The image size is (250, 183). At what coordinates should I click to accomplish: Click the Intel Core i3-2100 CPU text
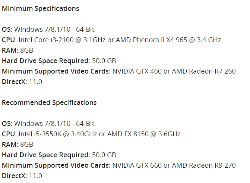click(x=46, y=40)
